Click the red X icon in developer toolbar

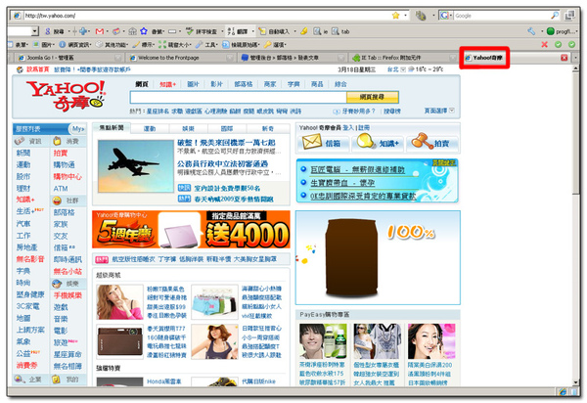tap(544, 45)
